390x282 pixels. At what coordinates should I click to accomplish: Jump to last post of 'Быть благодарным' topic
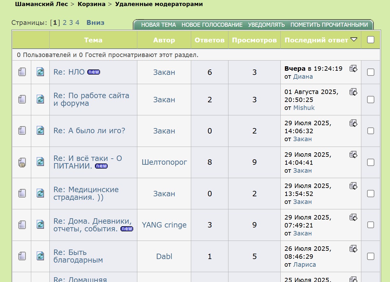[353, 249]
